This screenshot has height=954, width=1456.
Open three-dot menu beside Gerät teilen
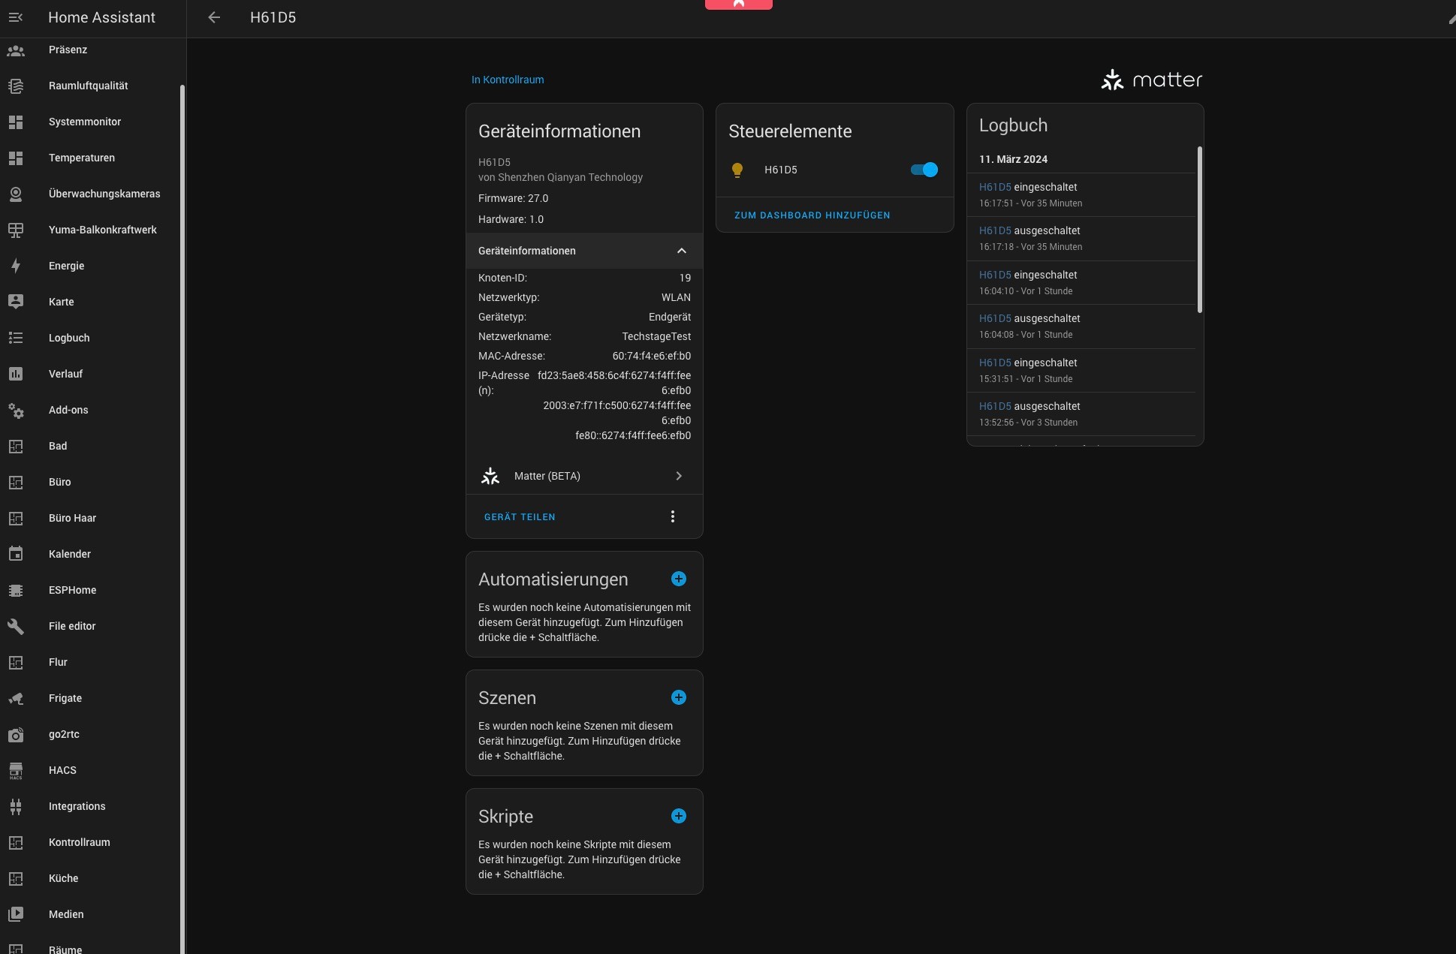pyautogui.click(x=672, y=516)
